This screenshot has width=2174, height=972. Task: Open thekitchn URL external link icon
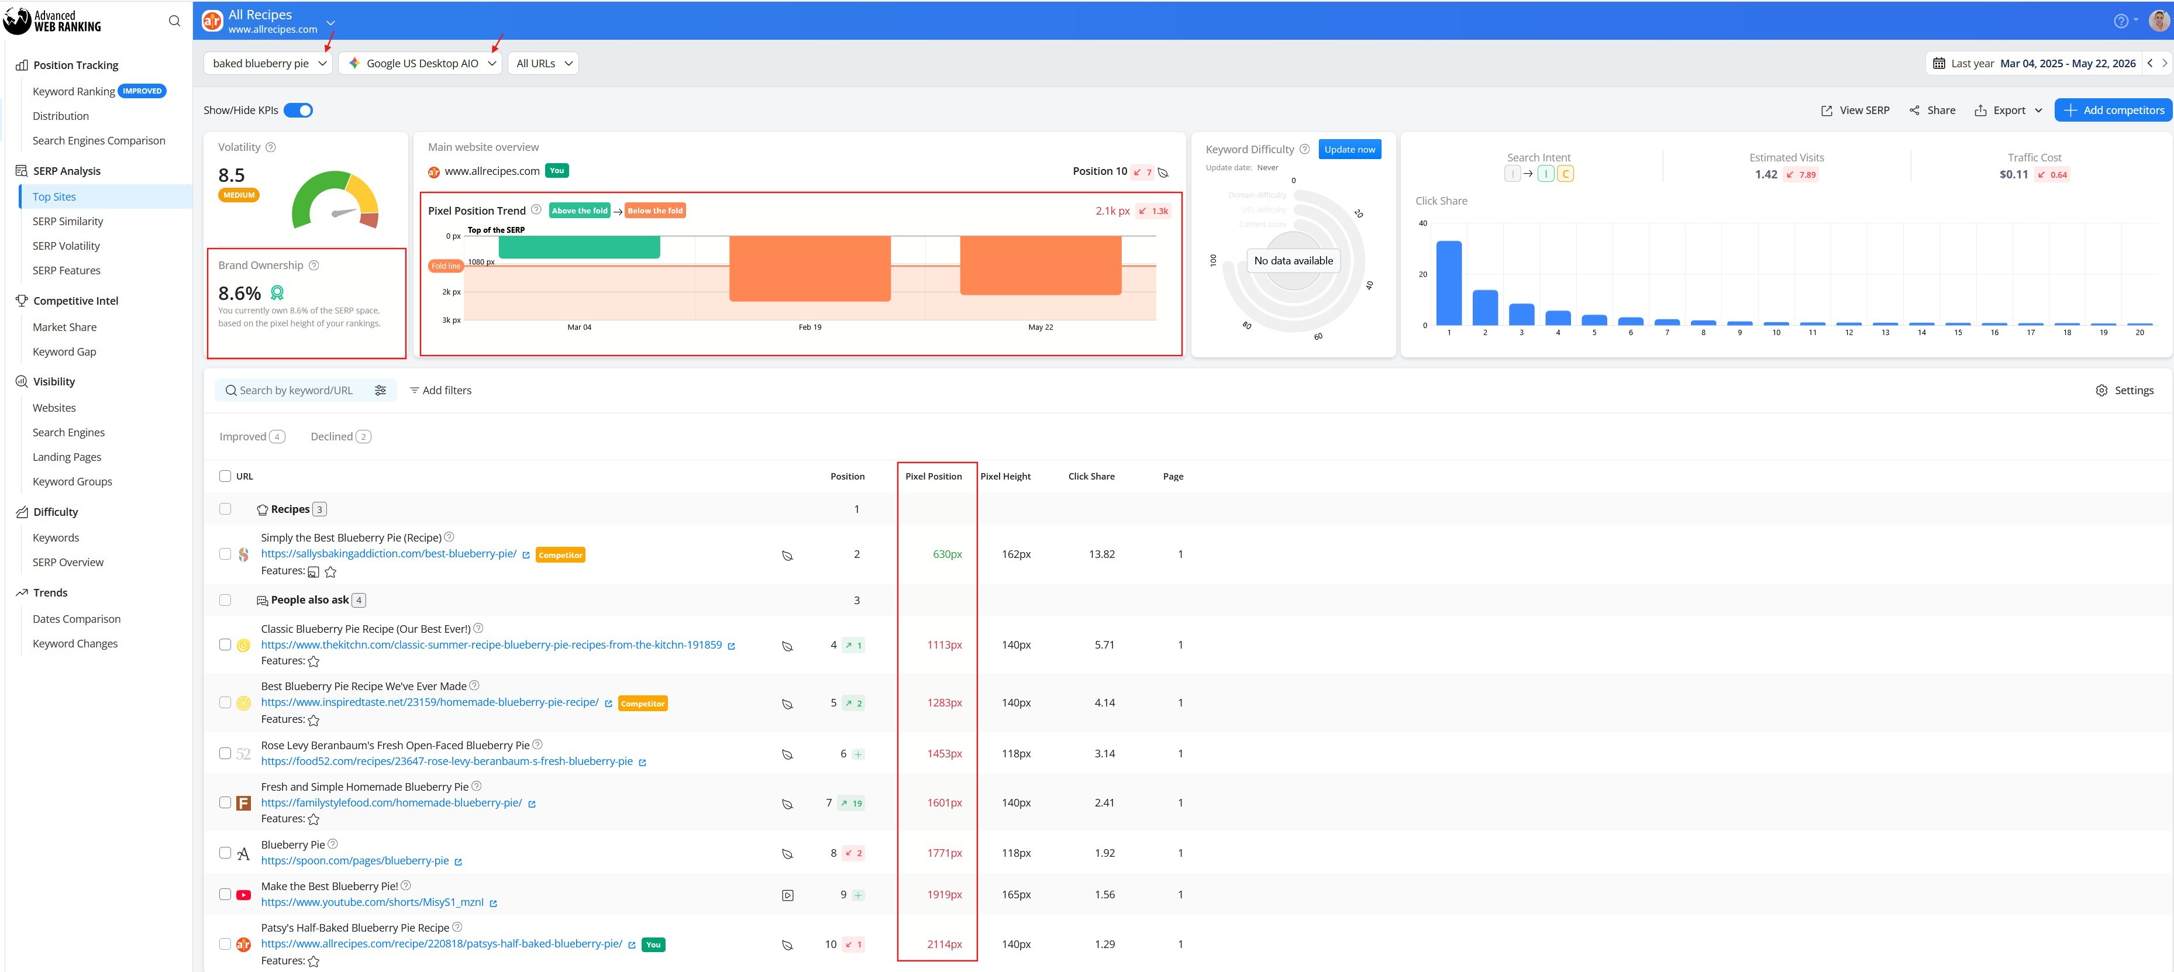pyautogui.click(x=731, y=646)
